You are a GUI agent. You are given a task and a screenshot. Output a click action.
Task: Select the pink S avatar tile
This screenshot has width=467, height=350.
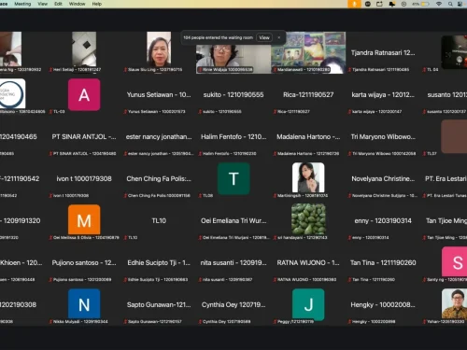455,261
